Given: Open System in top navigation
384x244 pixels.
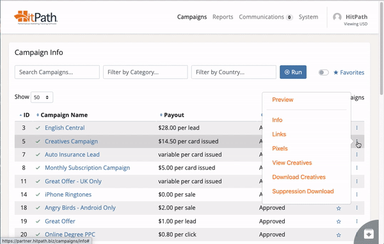Looking at the screenshot, I should tap(308, 17).
